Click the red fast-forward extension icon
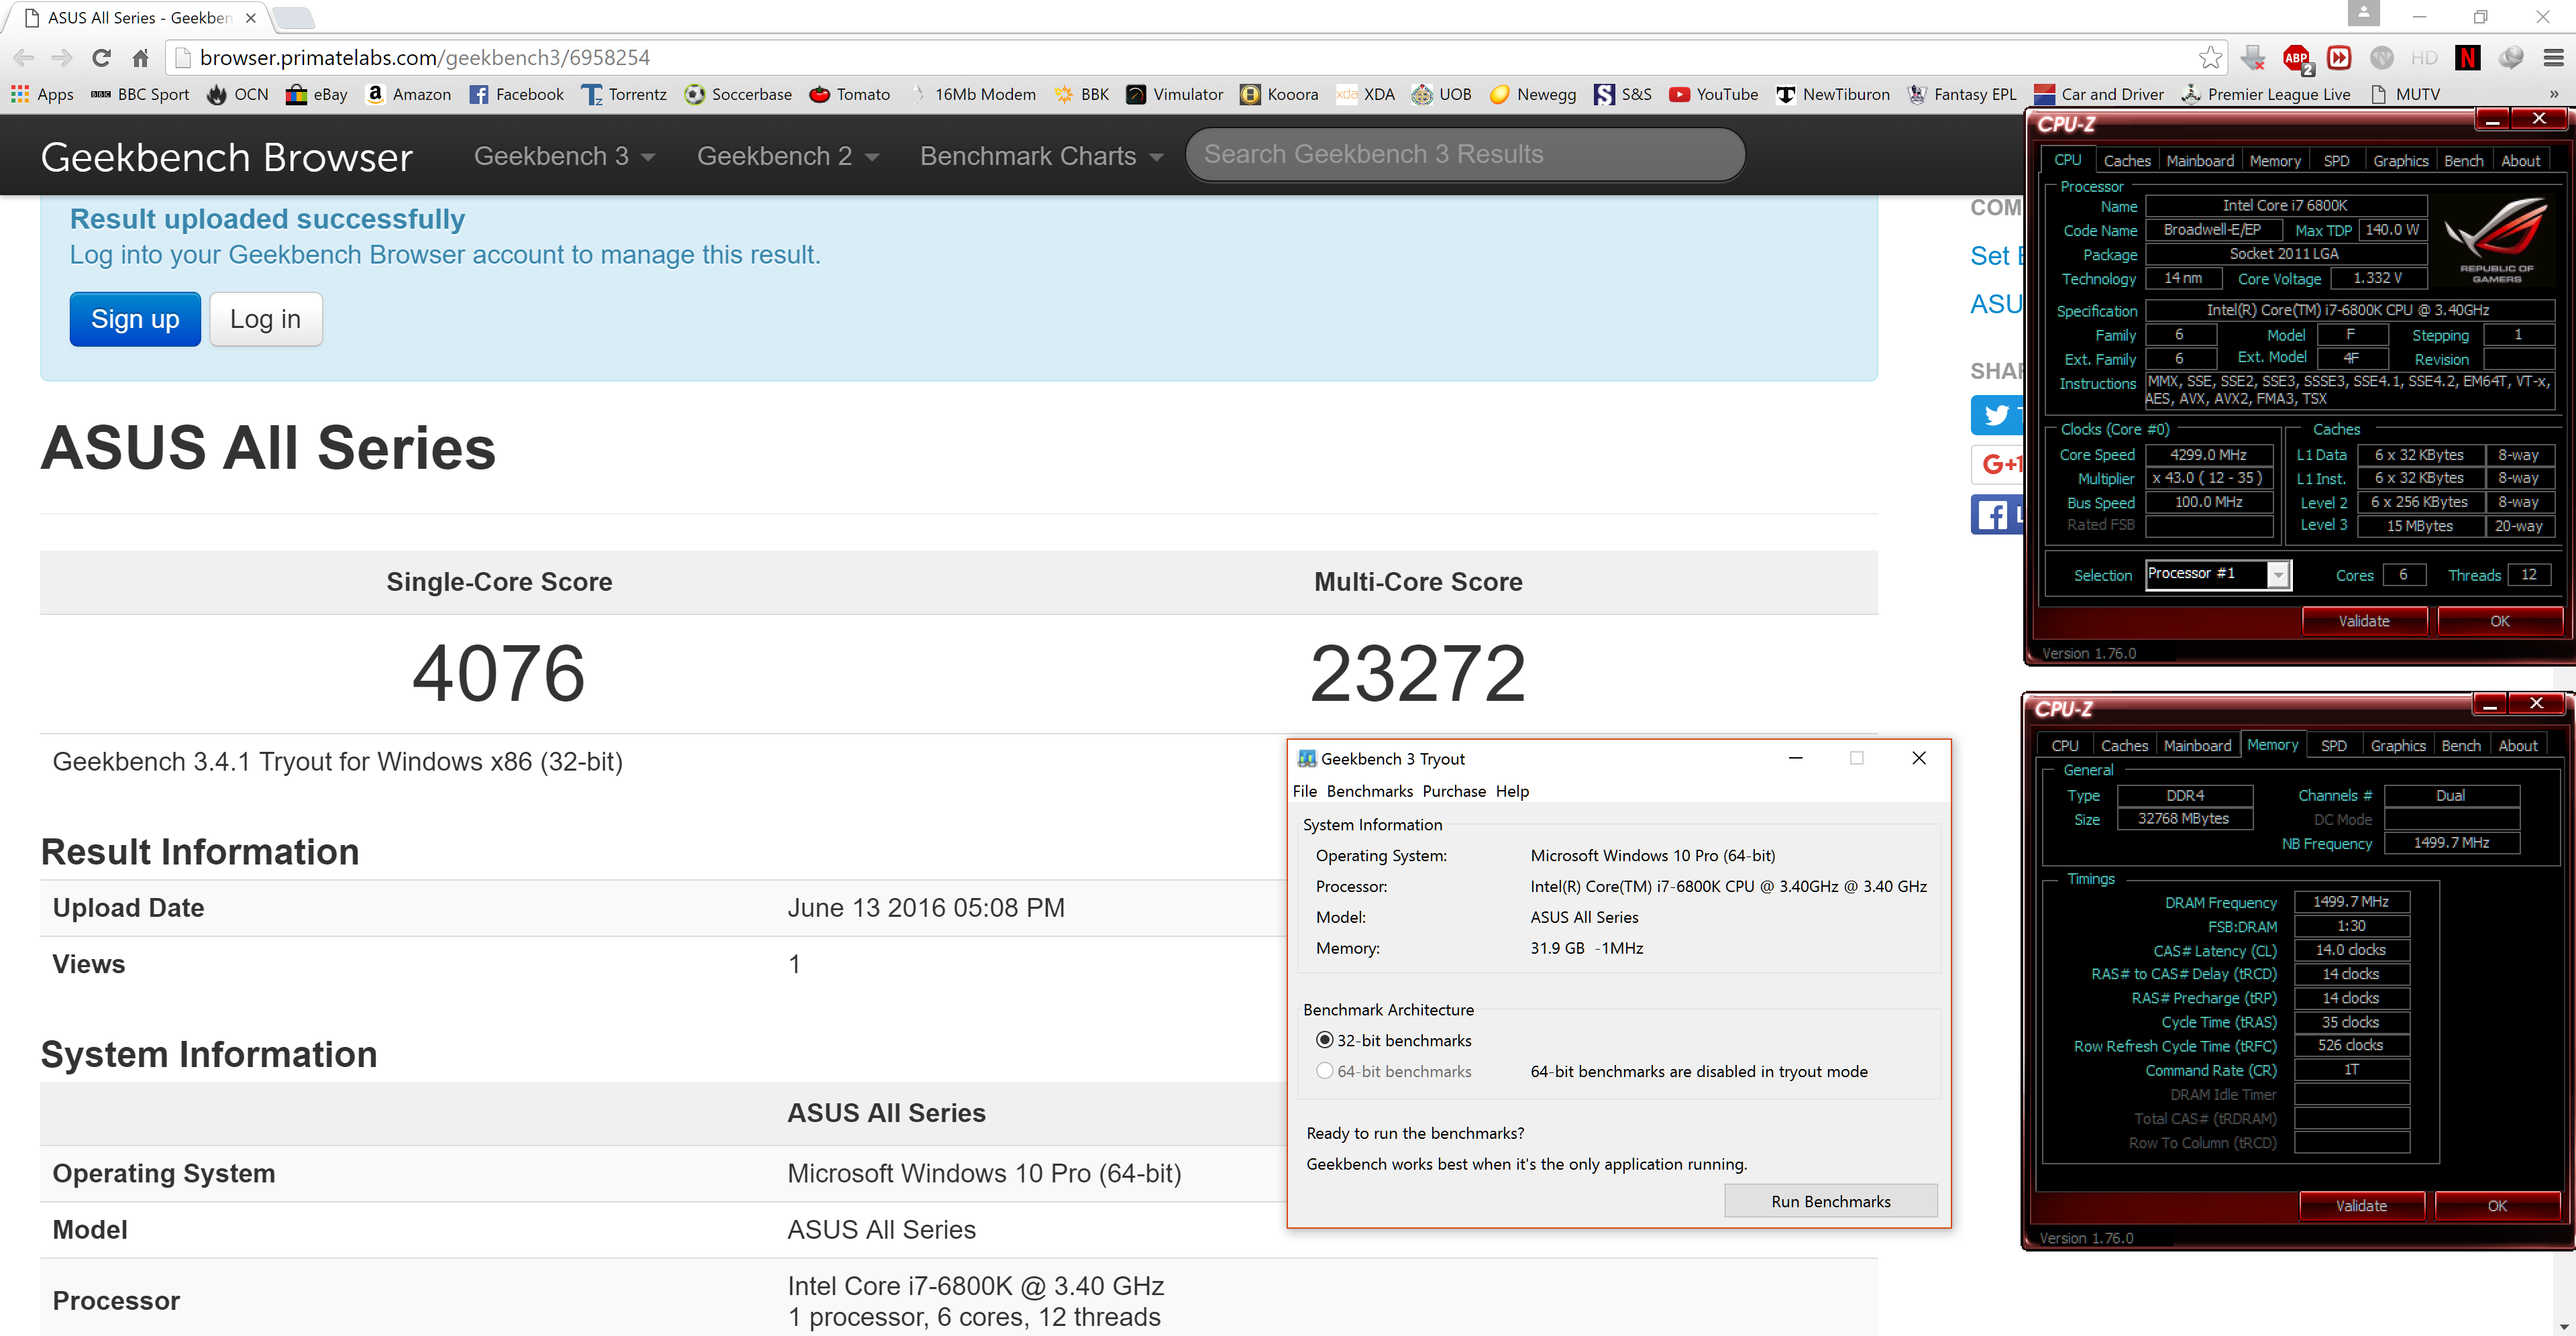2576x1336 pixels. pyautogui.click(x=2339, y=58)
